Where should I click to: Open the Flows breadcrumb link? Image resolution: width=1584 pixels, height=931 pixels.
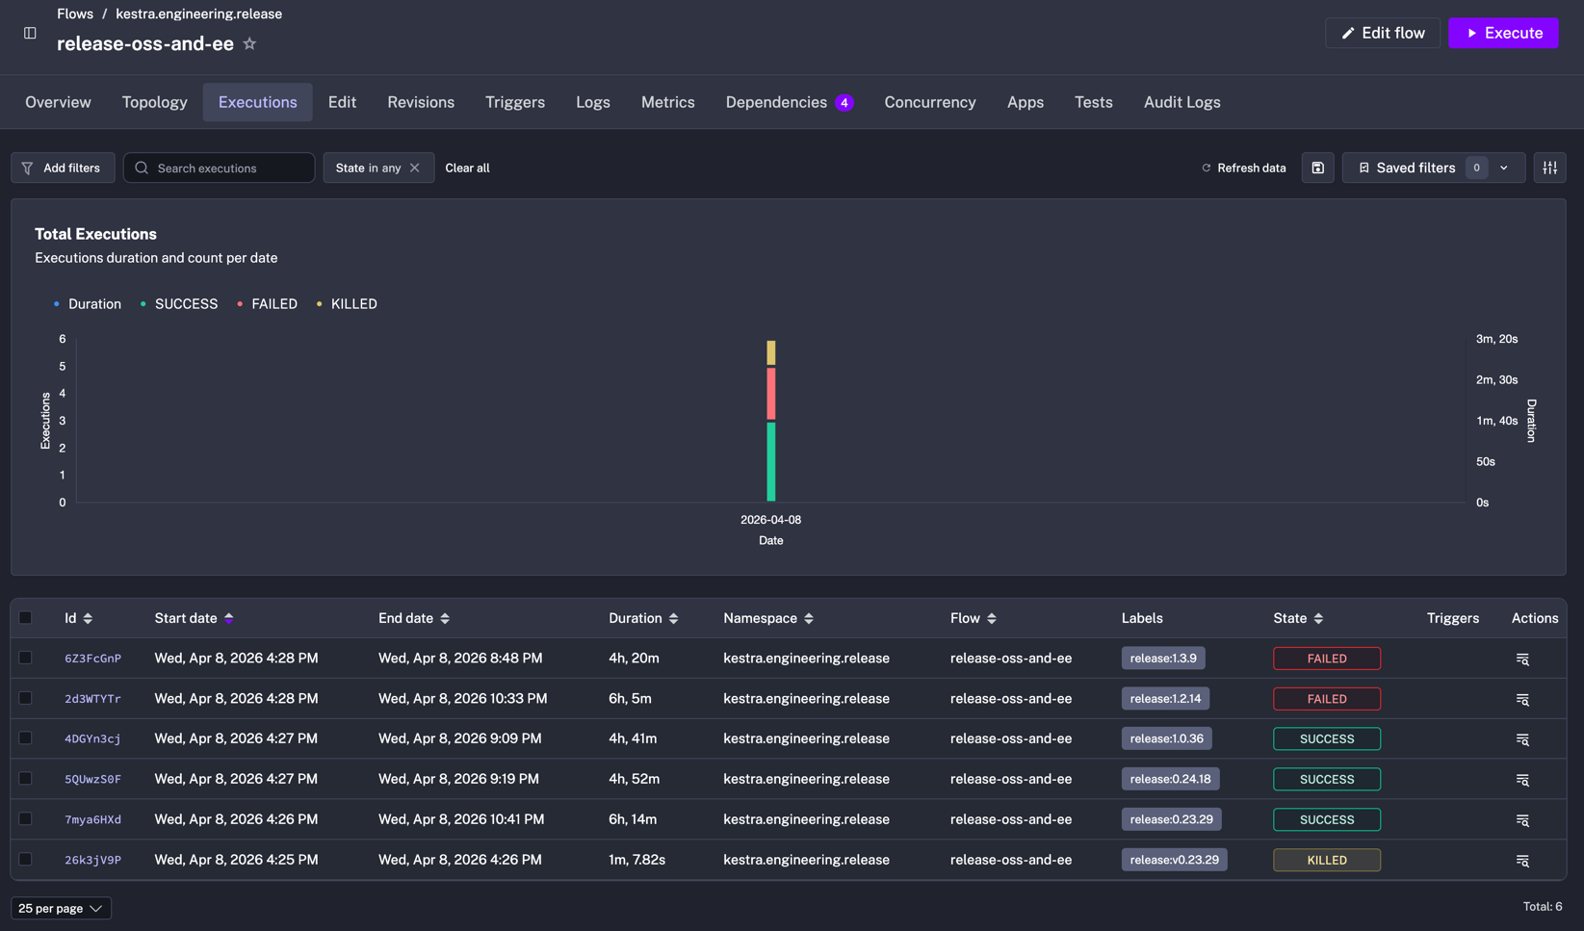pyautogui.click(x=75, y=13)
